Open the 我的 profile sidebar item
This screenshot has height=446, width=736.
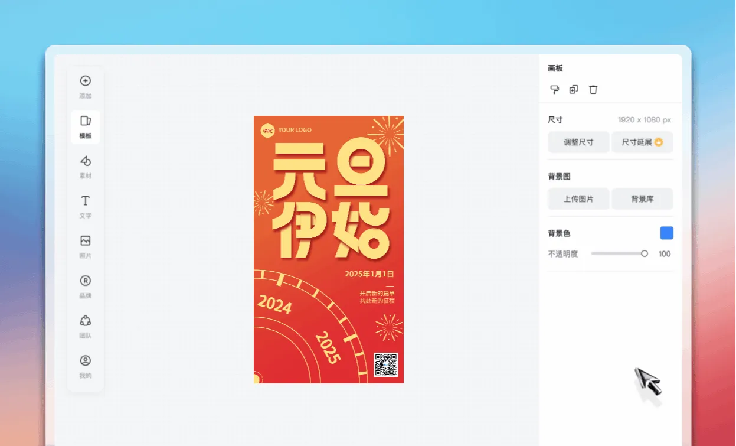(x=86, y=366)
